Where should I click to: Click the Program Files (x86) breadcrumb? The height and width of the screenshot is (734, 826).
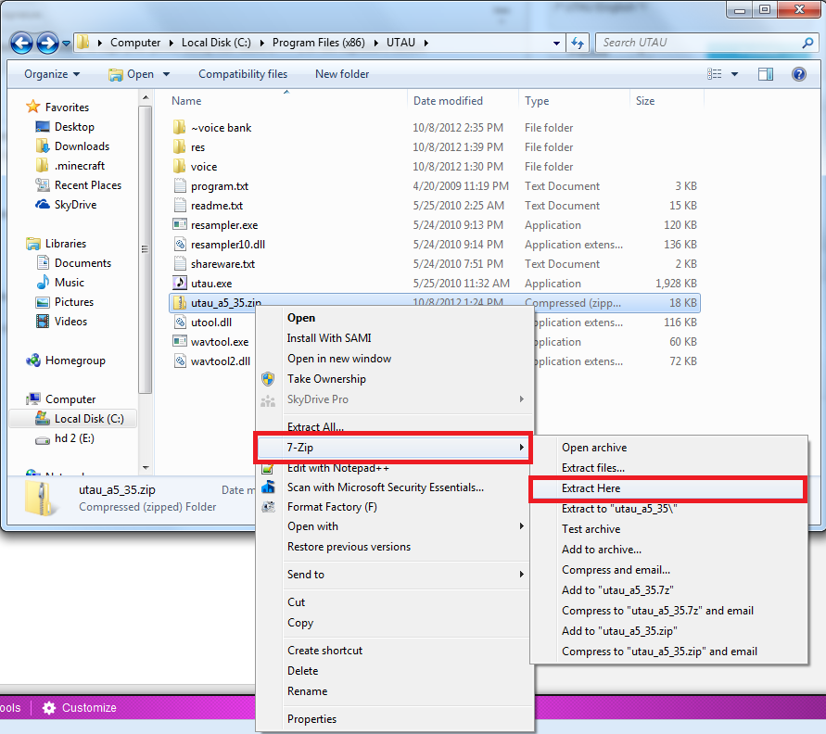[318, 43]
